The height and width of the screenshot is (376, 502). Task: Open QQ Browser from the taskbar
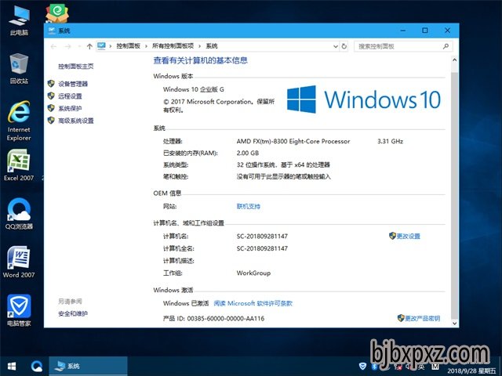(37, 366)
